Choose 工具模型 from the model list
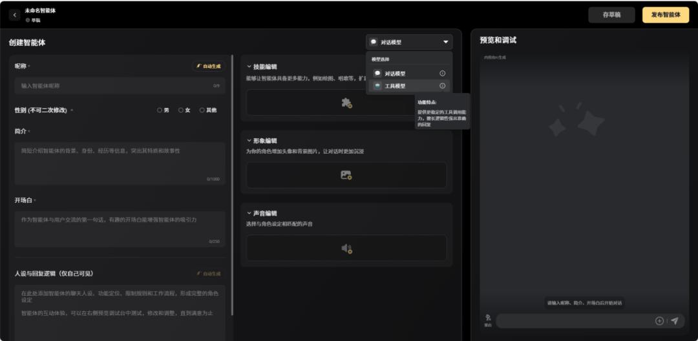The width and height of the screenshot is (698, 341). coord(396,86)
